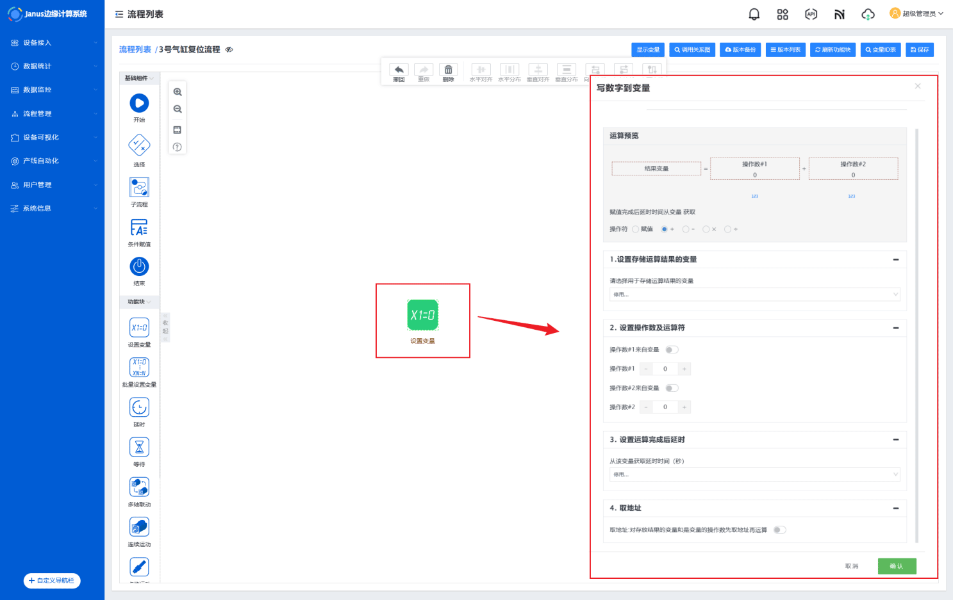Open the delay time variable dropdown

click(x=754, y=474)
